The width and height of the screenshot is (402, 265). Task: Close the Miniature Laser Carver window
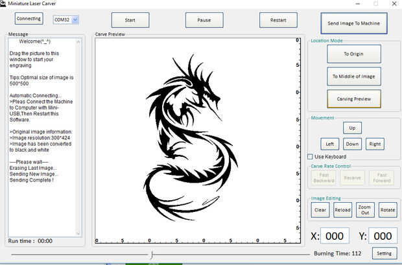coord(394,4)
